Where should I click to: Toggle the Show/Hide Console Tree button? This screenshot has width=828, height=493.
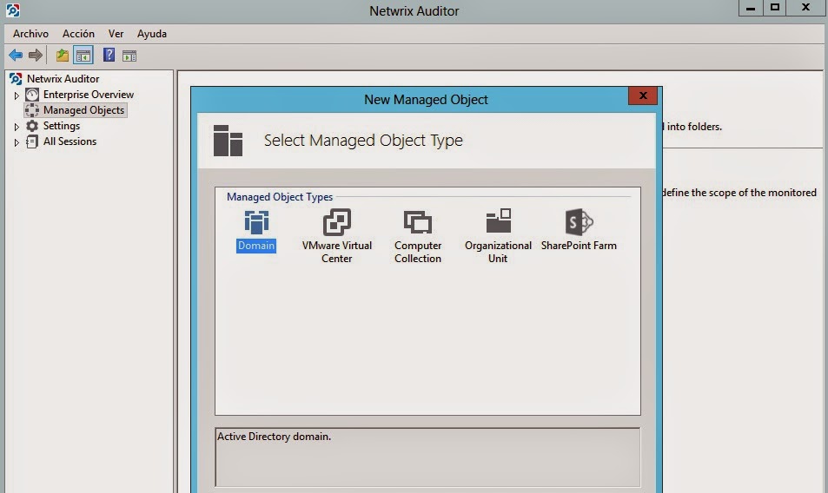[83, 56]
